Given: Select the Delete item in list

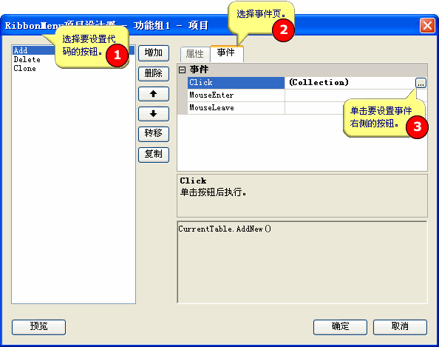Looking at the screenshot, I should click(x=27, y=60).
